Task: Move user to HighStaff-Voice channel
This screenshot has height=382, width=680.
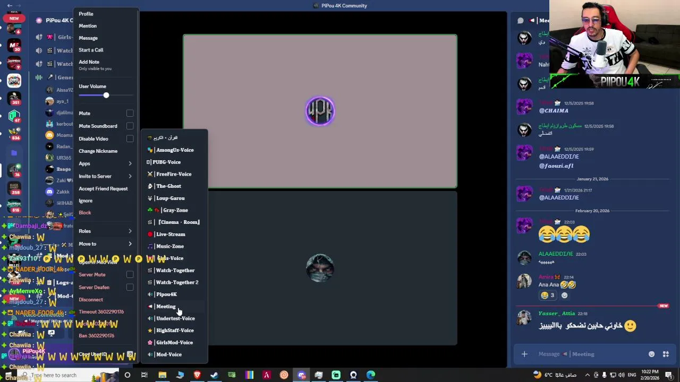Action: pos(174,331)
